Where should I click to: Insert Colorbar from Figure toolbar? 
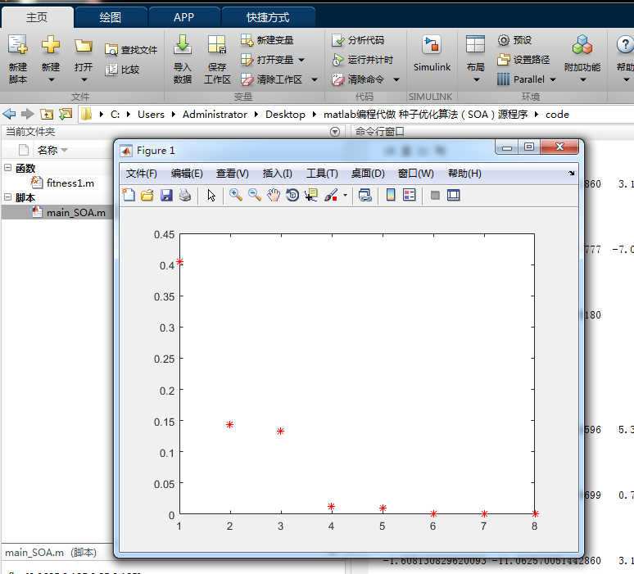pos(391,195)
